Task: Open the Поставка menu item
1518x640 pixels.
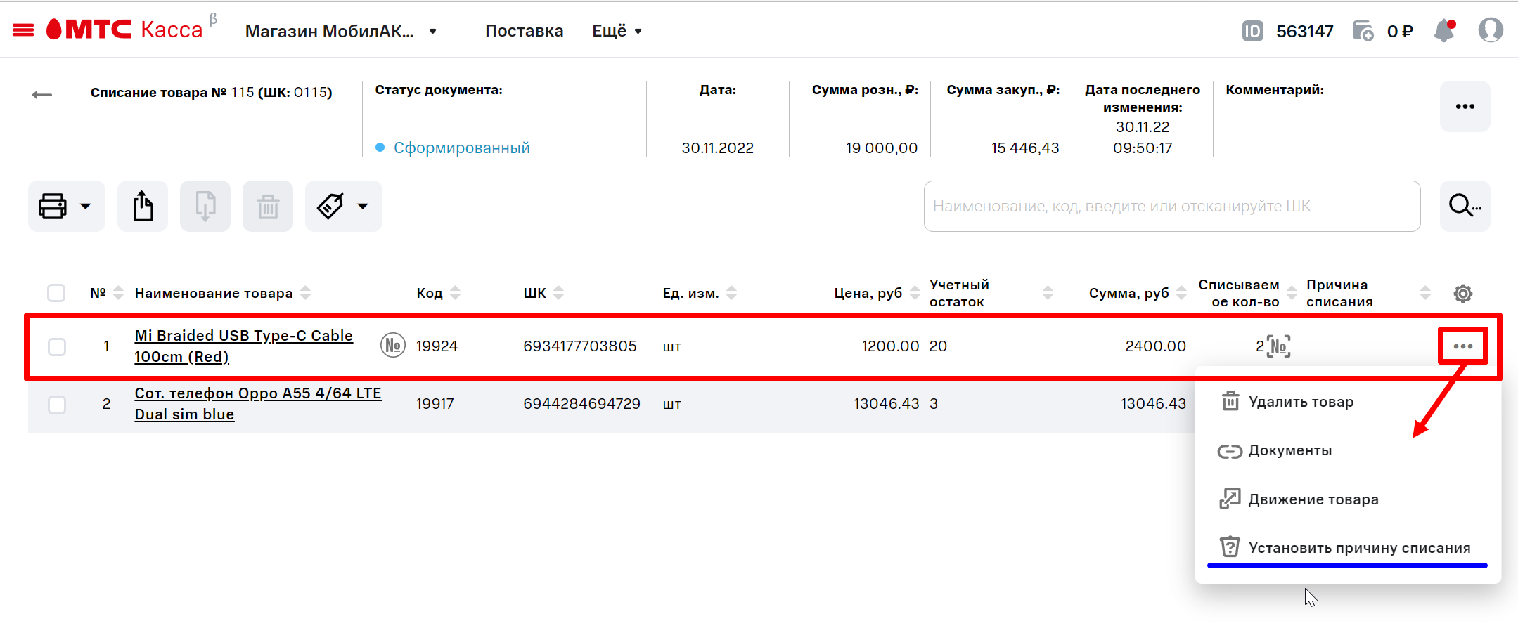Action: [x=525, y=31]
